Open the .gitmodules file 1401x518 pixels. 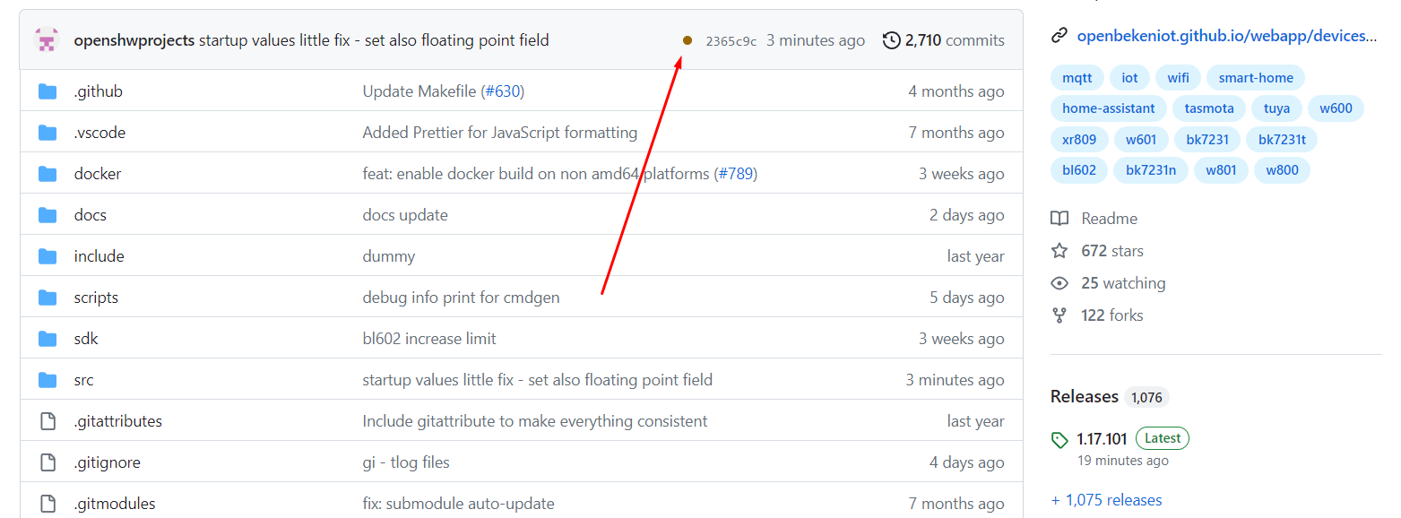[115, 504]
